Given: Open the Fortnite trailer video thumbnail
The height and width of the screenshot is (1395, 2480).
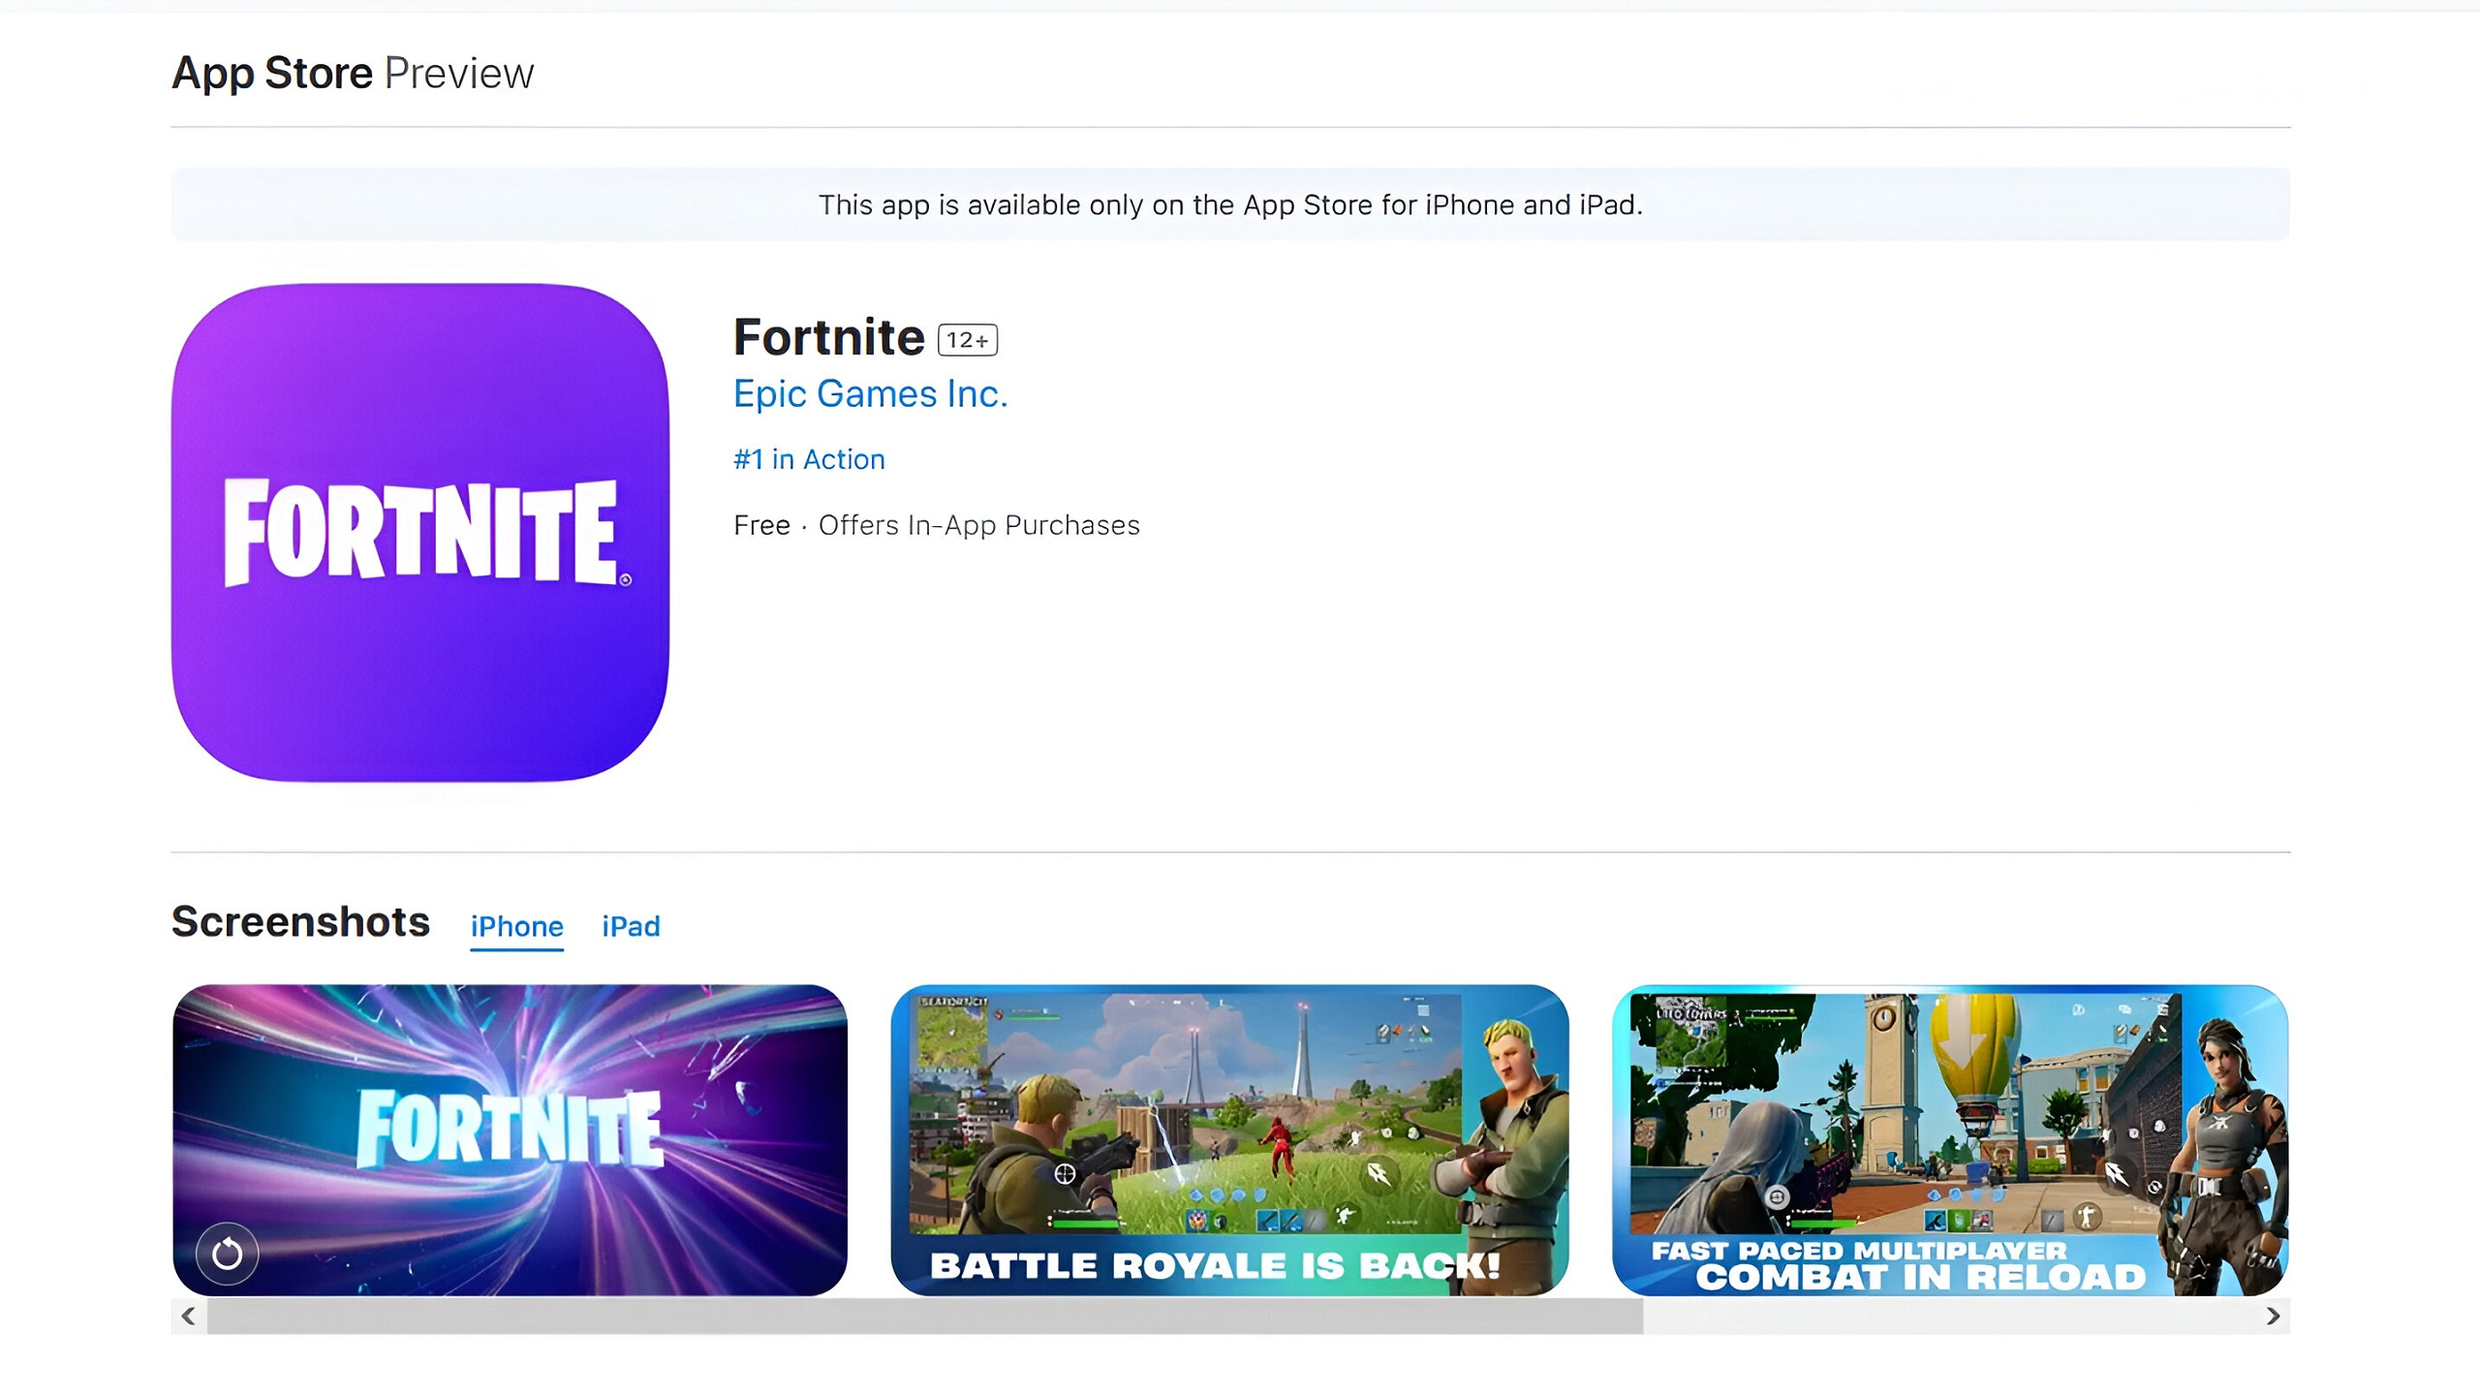Looking at the screenshot, I should coord(510,1140).
